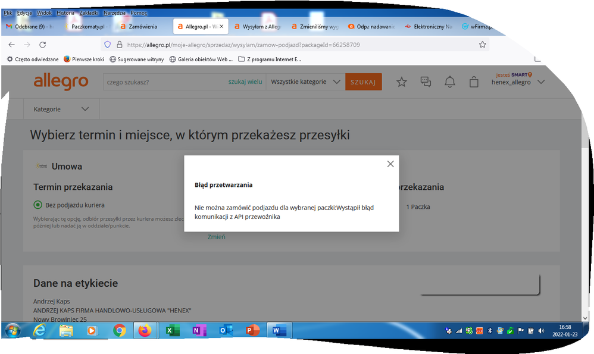Click the Zmień link

coord(216,237)
